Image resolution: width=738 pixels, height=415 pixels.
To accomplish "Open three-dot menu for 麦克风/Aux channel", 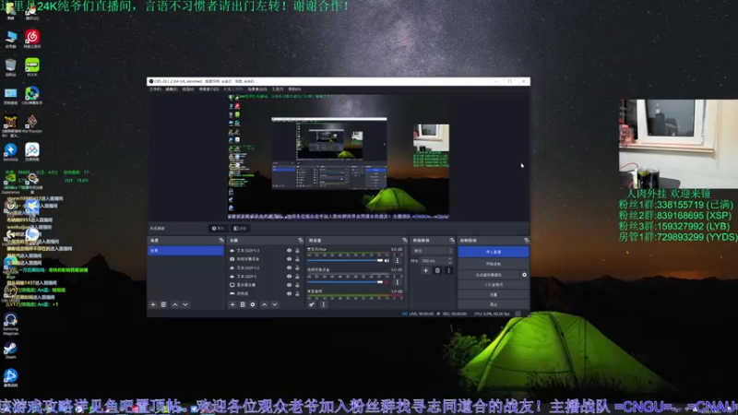I will click(x=398, y=261).
